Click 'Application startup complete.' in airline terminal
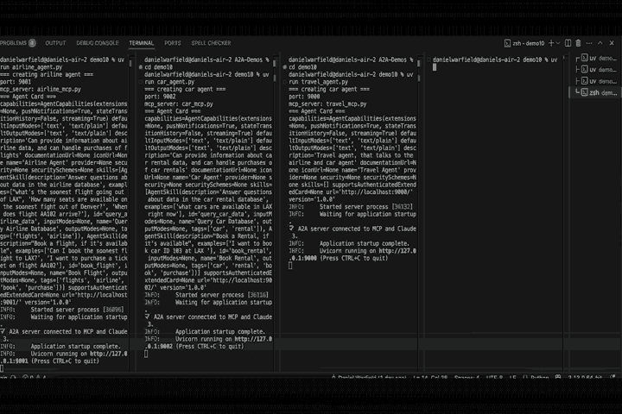 (x=75, y=346)
